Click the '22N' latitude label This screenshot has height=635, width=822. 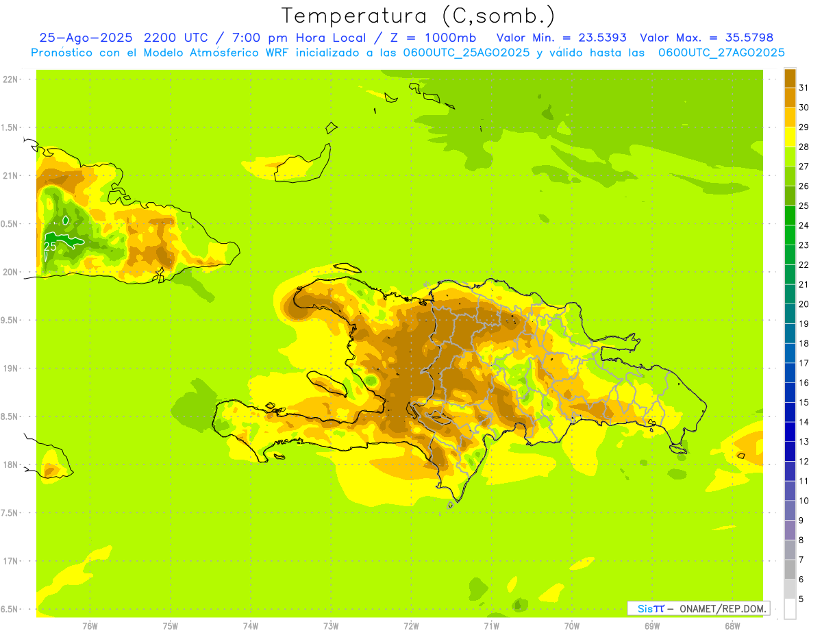(10, 79)
